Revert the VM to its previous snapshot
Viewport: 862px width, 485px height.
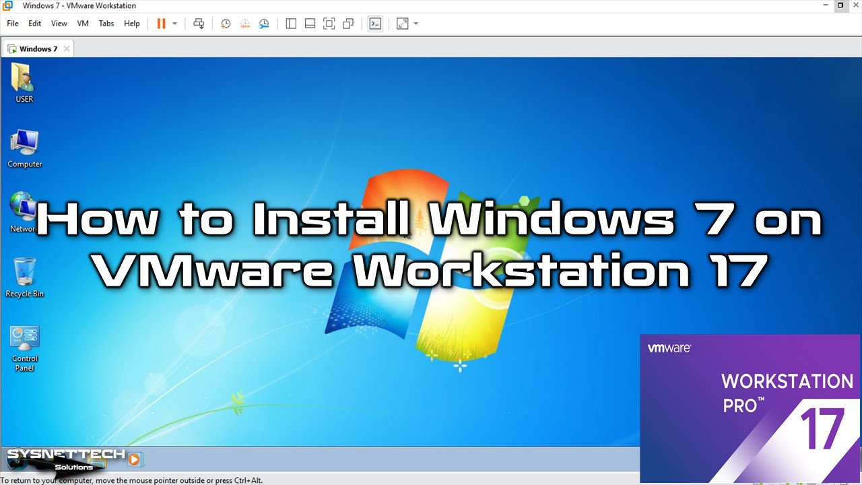click(x=245, y=24)
